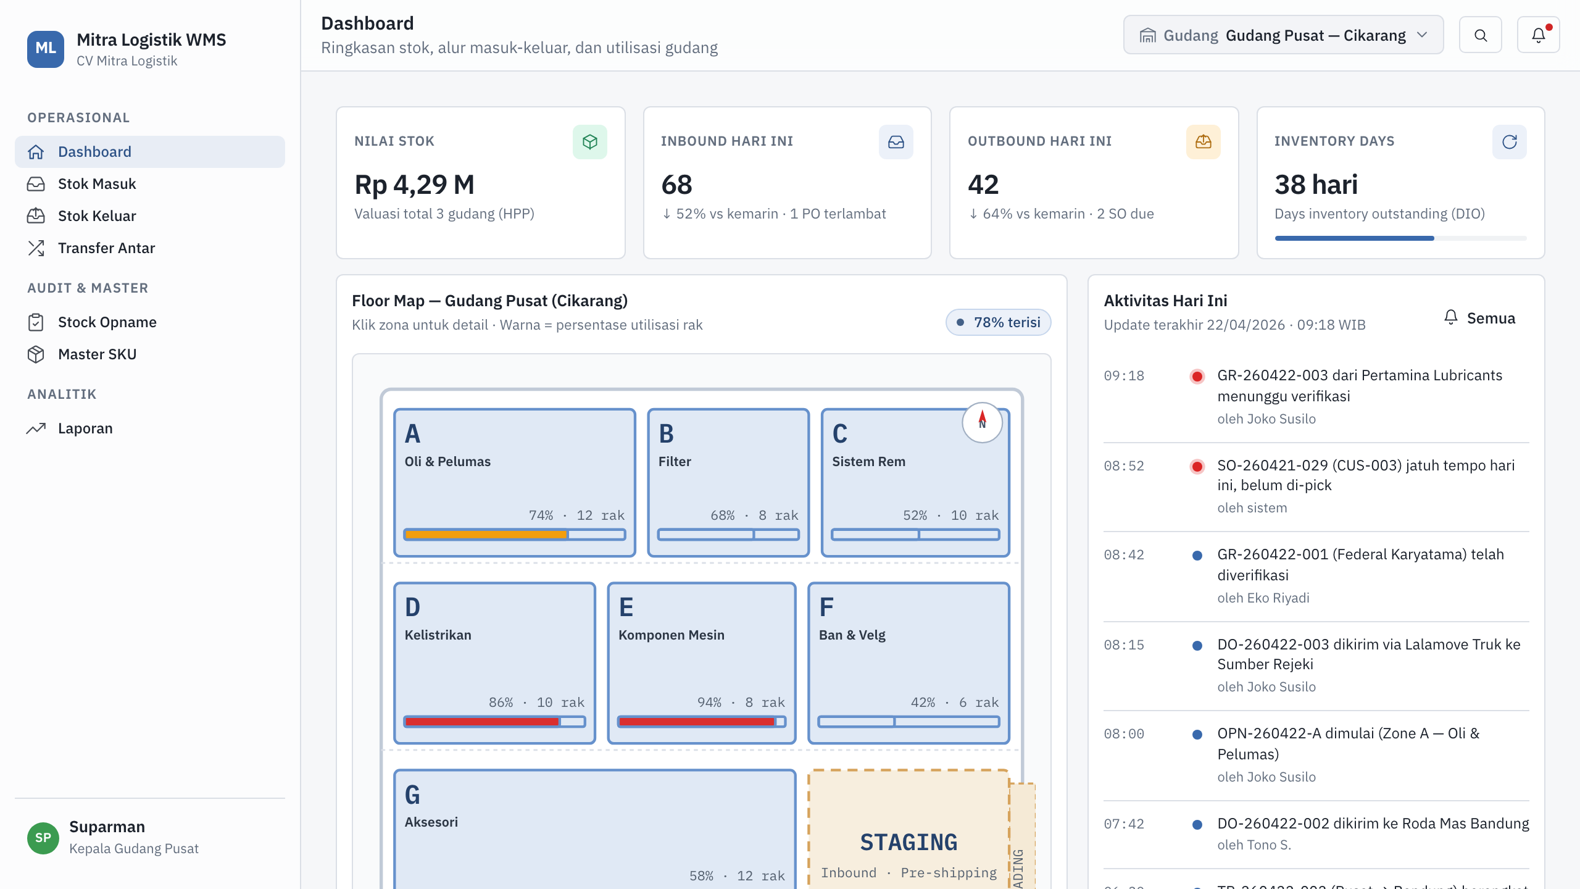Select zone D Kelistrikan

(494, 663)
